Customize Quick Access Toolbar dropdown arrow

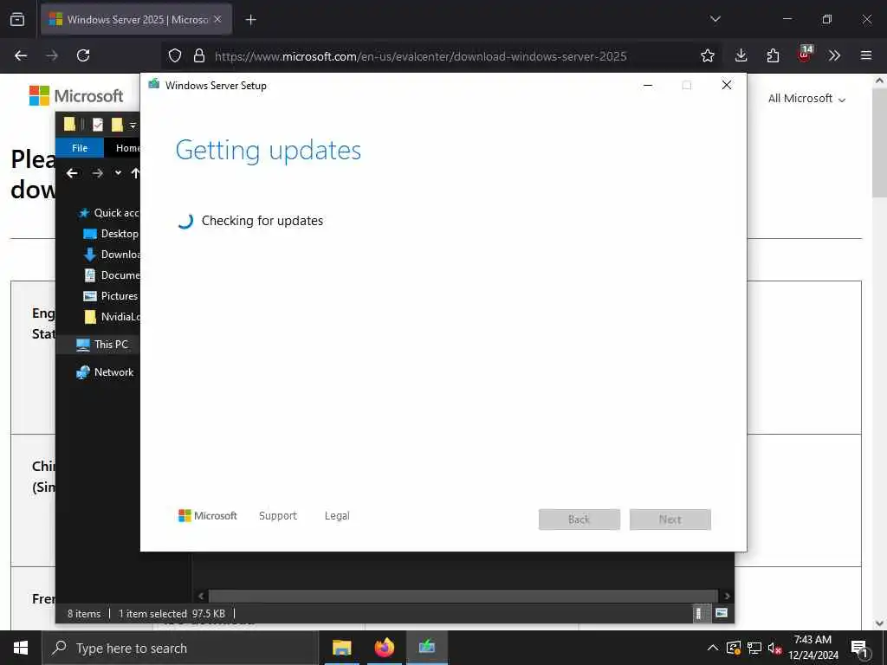click(133, 125)
